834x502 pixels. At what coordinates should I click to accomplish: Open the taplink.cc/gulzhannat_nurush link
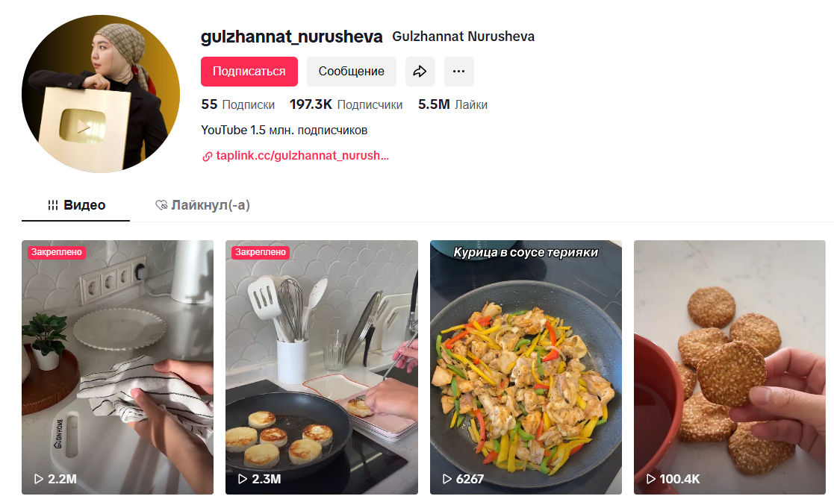(x=302, y=156)
